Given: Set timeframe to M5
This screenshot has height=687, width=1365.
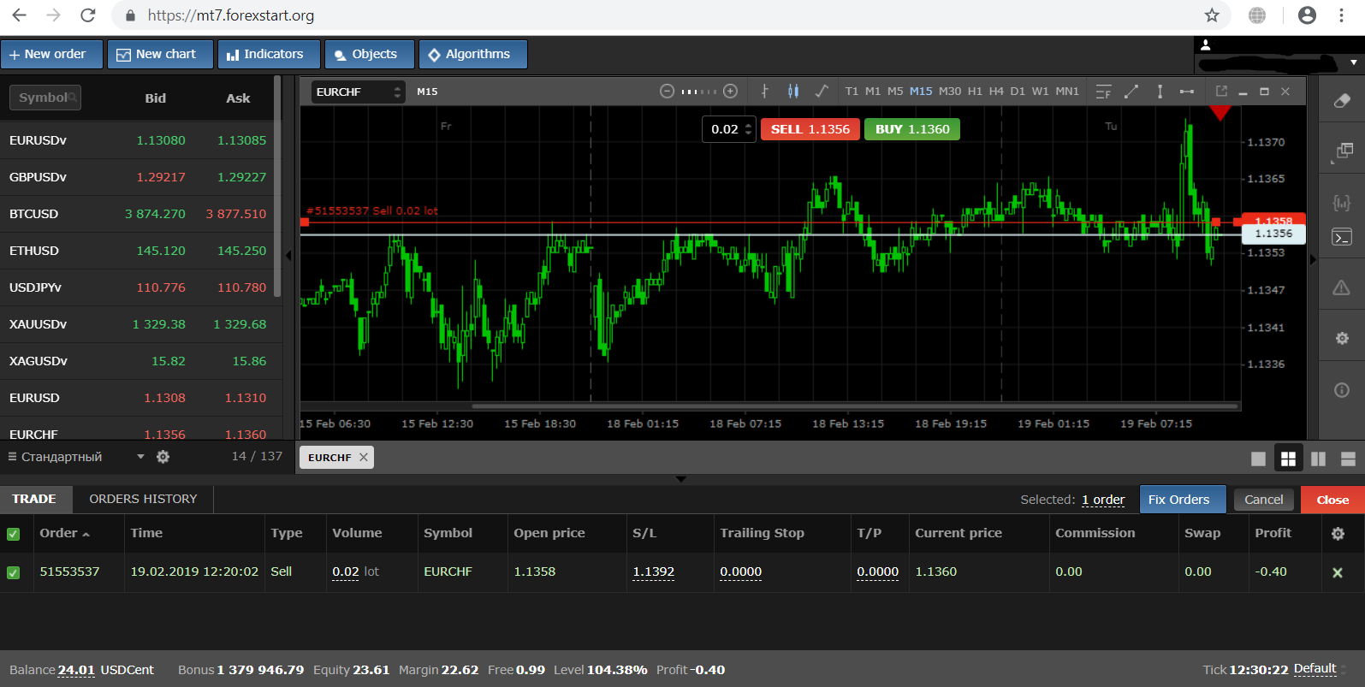Looking at the screenshot, I should pyautogui.click(x=895, y=91).
